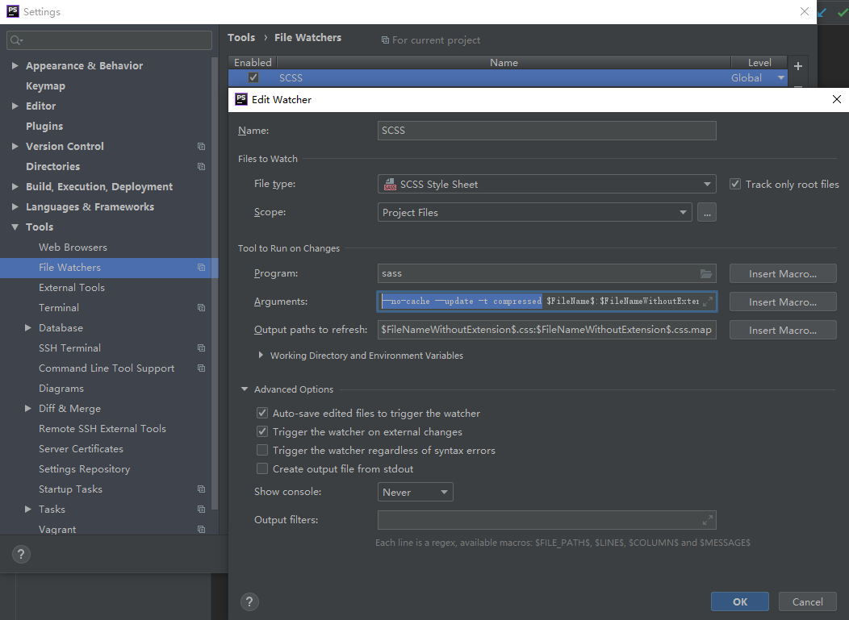Expand Working Directory and Environment Variables
Image resolution: width=849 pixels, height=620 pixels.
pos(261,356)
